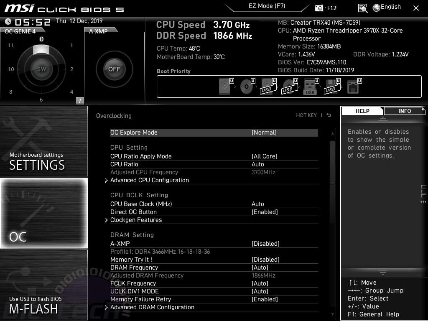Click the CD/DVD drive boot priority icon

[x=247, y=86]
